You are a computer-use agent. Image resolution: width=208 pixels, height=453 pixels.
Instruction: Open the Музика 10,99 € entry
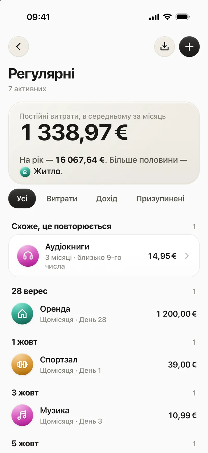[x=104, y=415]
